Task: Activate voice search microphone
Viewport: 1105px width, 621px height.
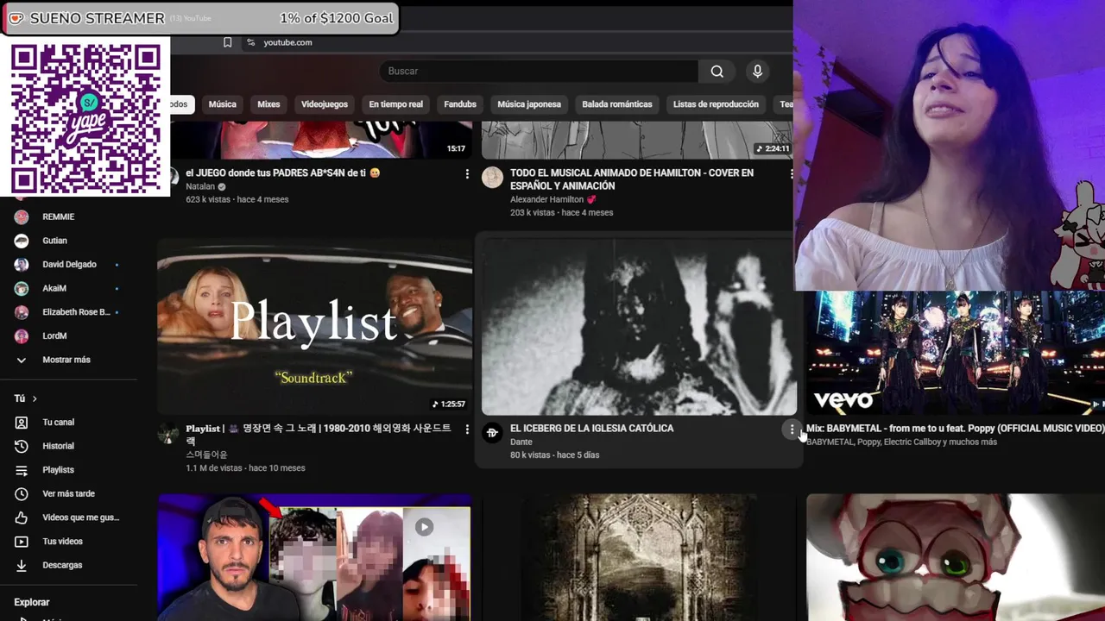Action: click(x=757, y=72)
